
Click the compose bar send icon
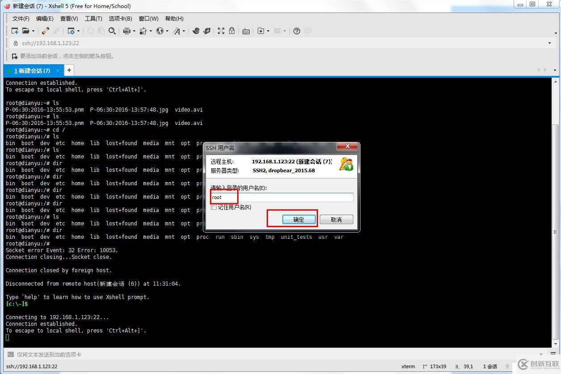point(11,354)
